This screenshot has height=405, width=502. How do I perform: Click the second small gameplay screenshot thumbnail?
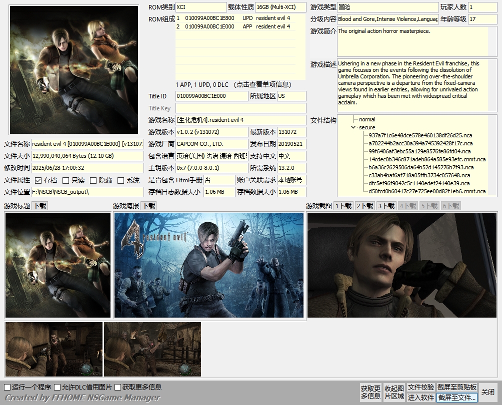tap(152, 350)
